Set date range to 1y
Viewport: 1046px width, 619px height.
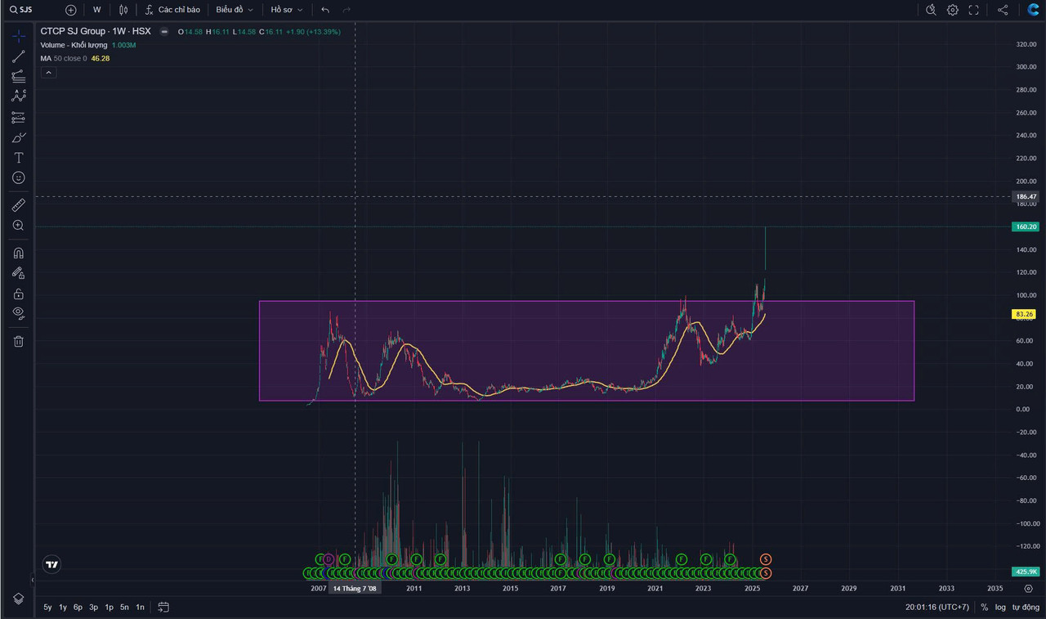pyautogui.click(x=63, y=607)
